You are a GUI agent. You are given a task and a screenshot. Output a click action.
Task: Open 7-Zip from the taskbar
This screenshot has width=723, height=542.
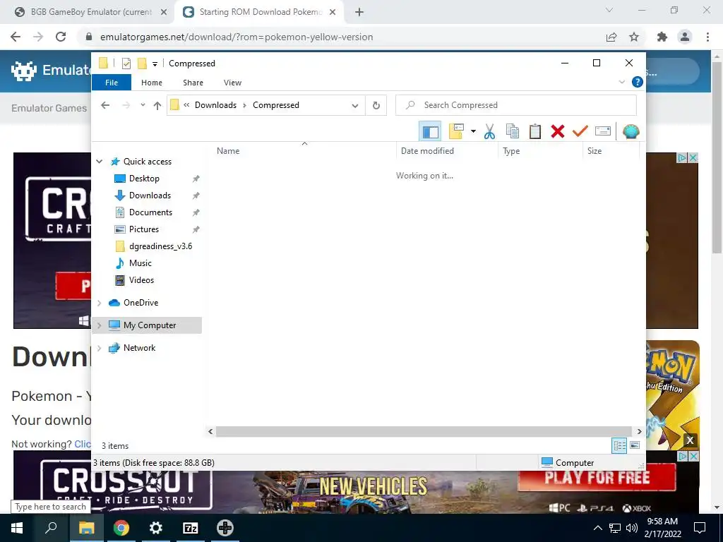191,528
